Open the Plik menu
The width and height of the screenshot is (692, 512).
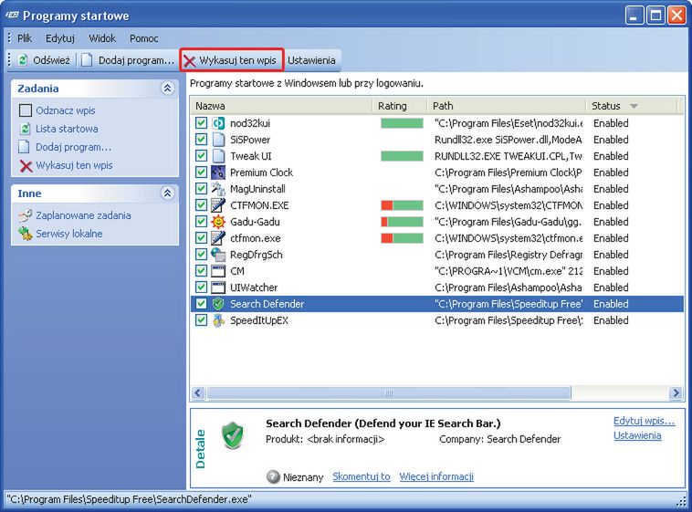[x=25, y=38]
